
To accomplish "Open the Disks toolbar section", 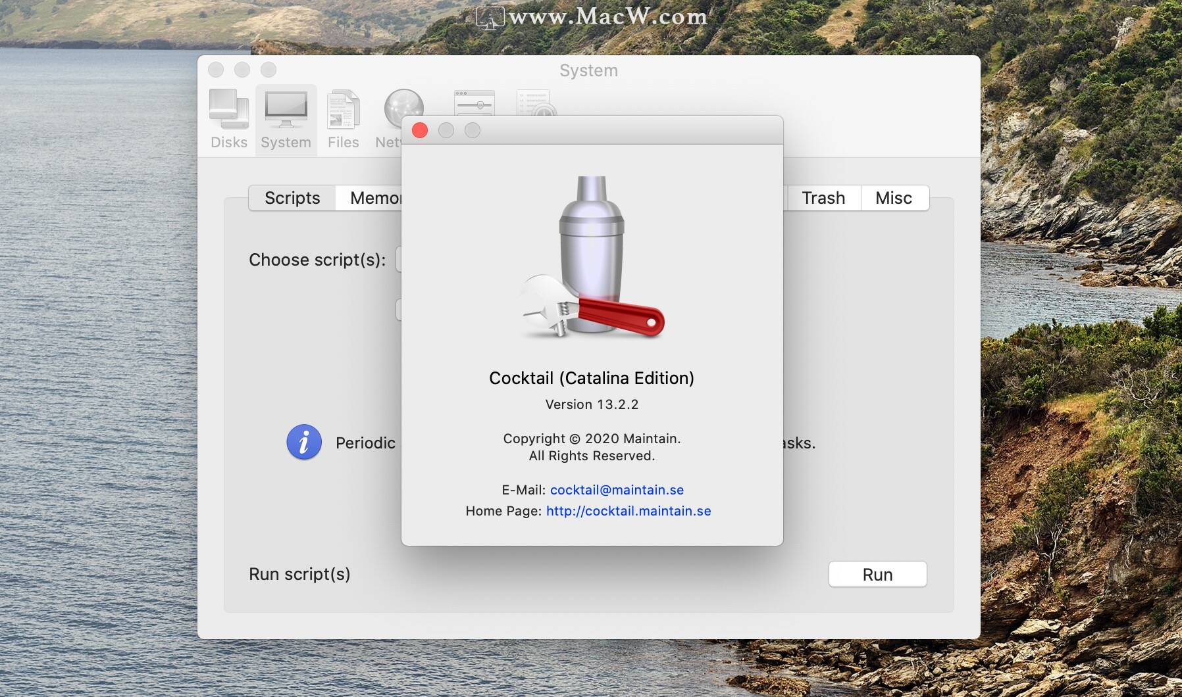I will [x=228, y=118].
